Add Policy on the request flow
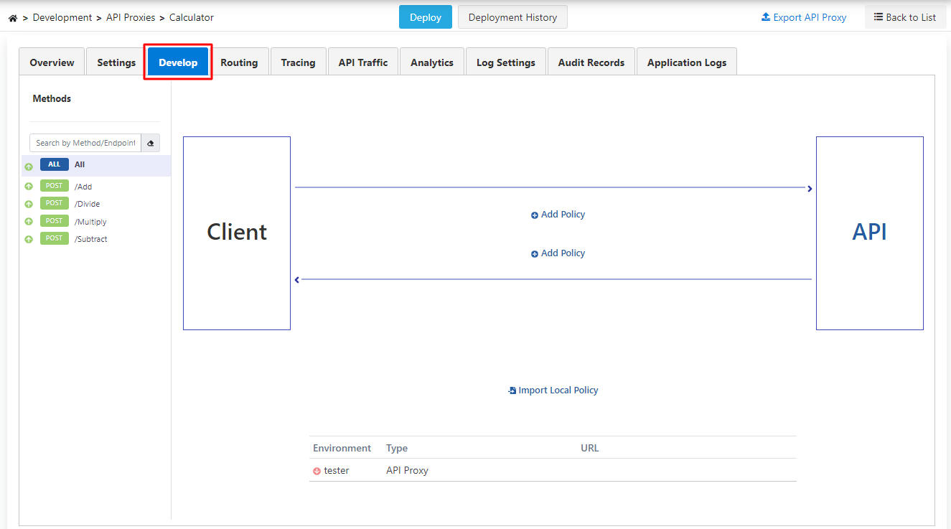 (558, 215)
